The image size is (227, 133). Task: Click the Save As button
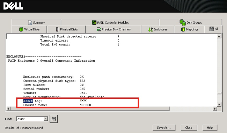click(164, 128)
